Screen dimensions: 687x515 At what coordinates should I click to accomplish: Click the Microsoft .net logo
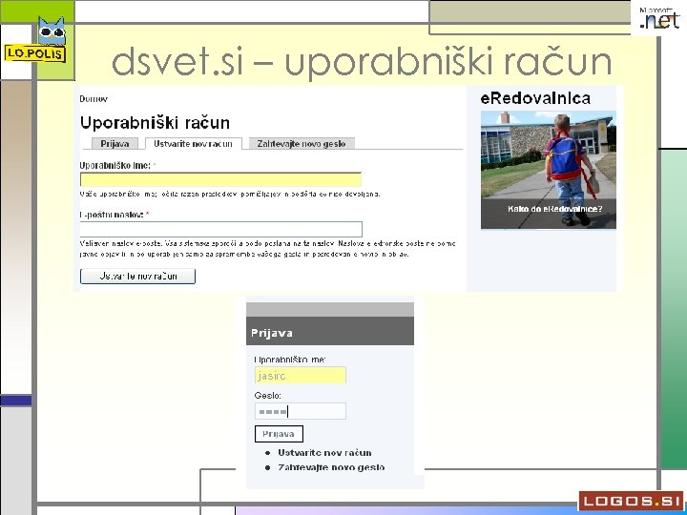(x=660, y=18)
